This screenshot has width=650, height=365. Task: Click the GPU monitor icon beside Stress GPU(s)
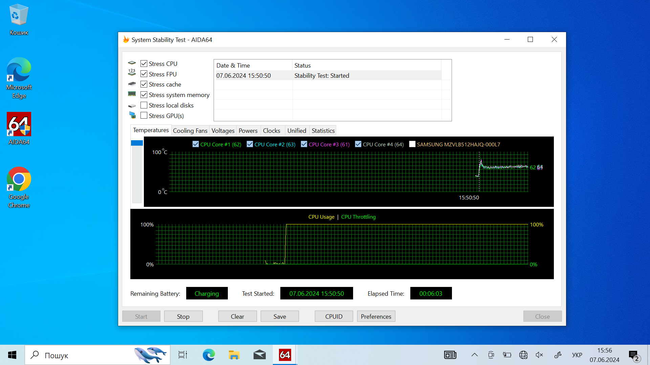coord(132,115)
